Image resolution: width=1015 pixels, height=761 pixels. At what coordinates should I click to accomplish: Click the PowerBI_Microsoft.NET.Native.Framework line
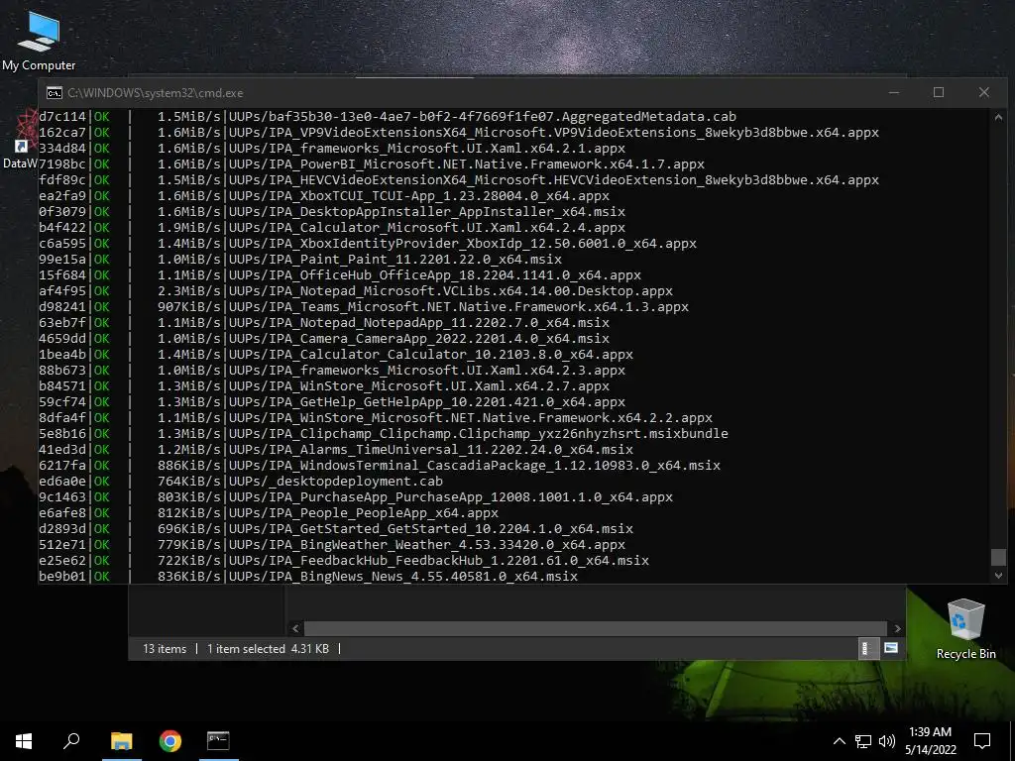click(x=372, y=164)
